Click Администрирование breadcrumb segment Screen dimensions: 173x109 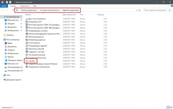pos(71,10)
